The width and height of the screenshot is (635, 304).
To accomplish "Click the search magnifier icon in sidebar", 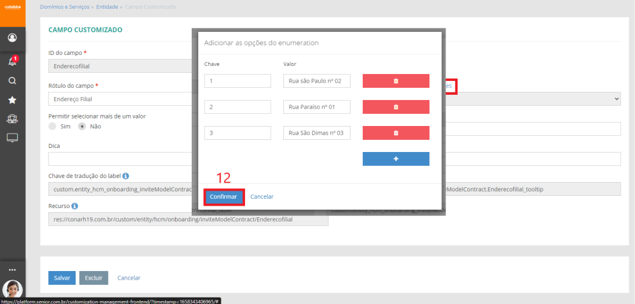I will coord(12,81).
